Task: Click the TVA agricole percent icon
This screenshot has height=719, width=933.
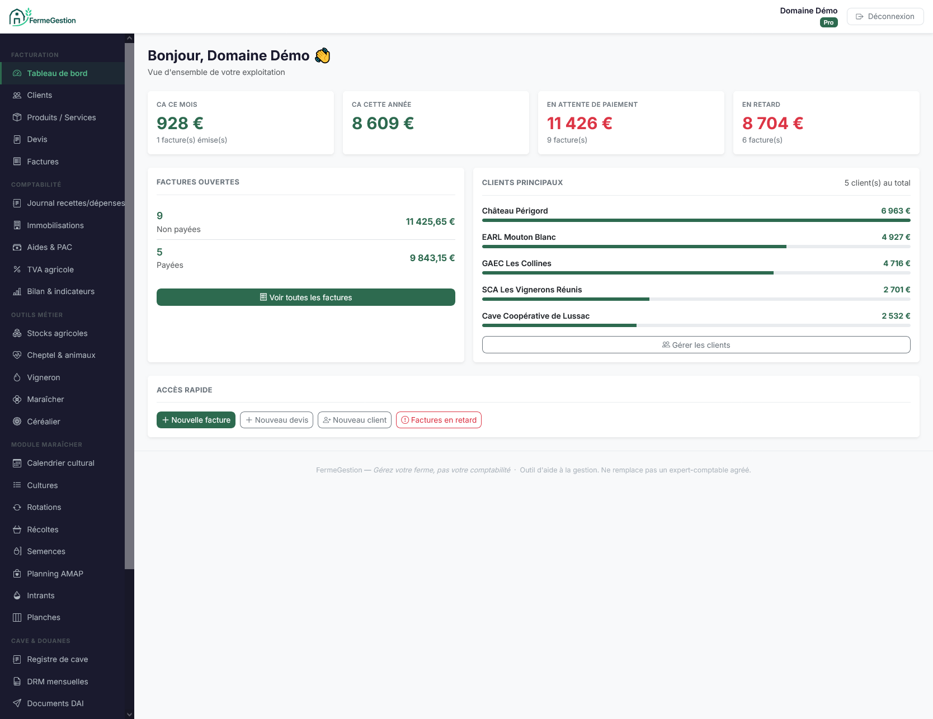Action: coord(17,269)
